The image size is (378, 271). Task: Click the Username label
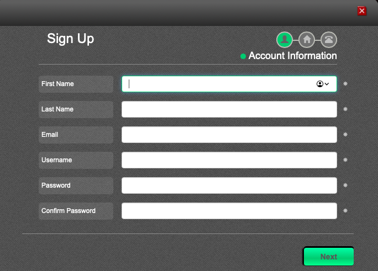click(x=57, y=160)
